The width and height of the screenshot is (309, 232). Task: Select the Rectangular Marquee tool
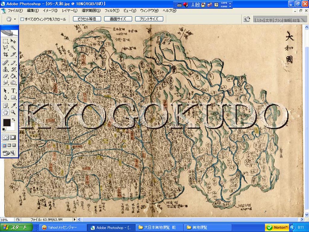pos(5,41)
